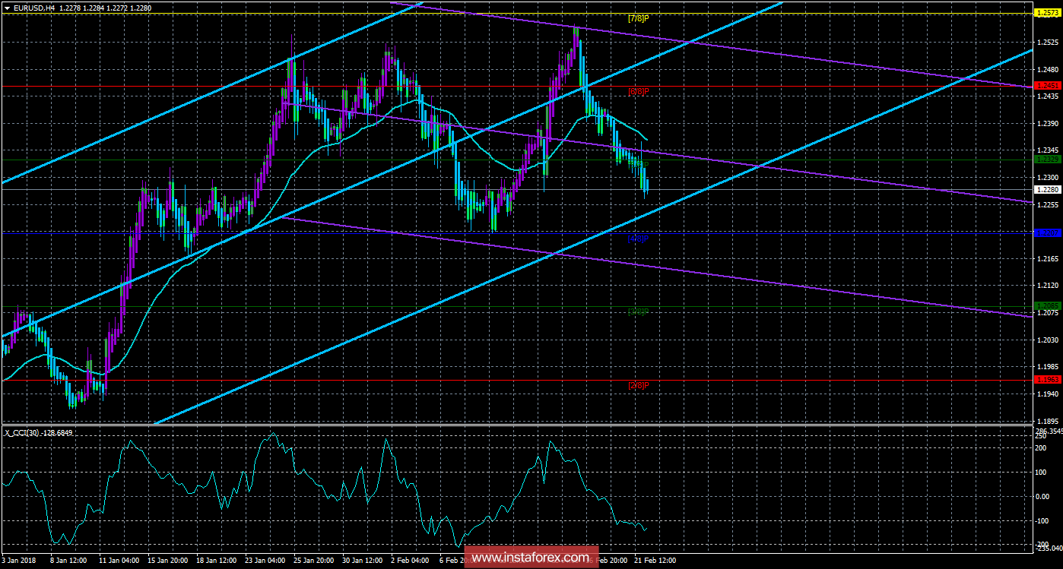Image resolution: width=1063 pixels, height=569 pixels.
Task: Click the red 1.1963 price tag
Action: coord(1047,379)
